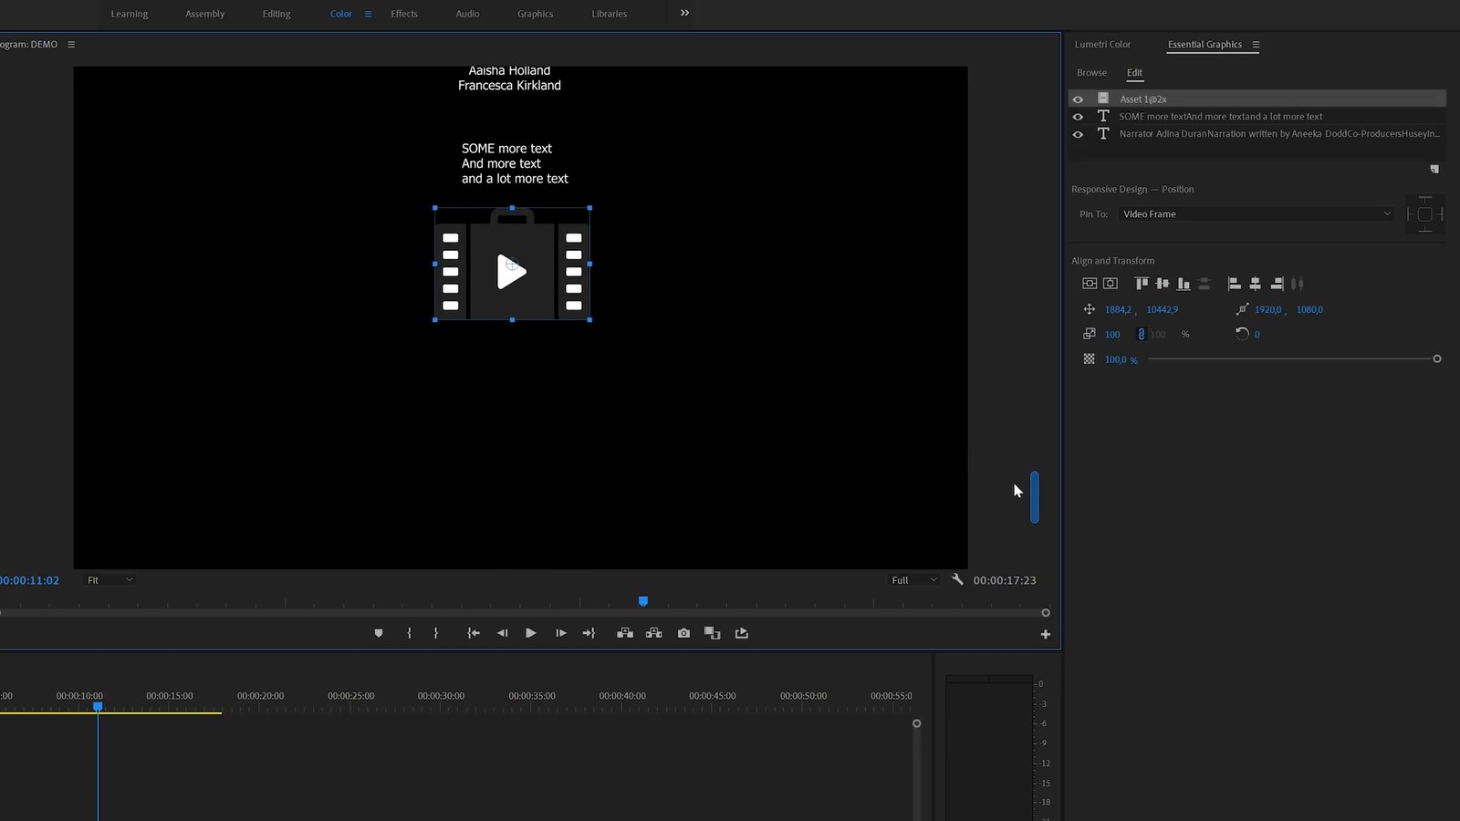Click the Lift button in transport controls
This screenshot has width=1460, height=821.
point(625,633)
